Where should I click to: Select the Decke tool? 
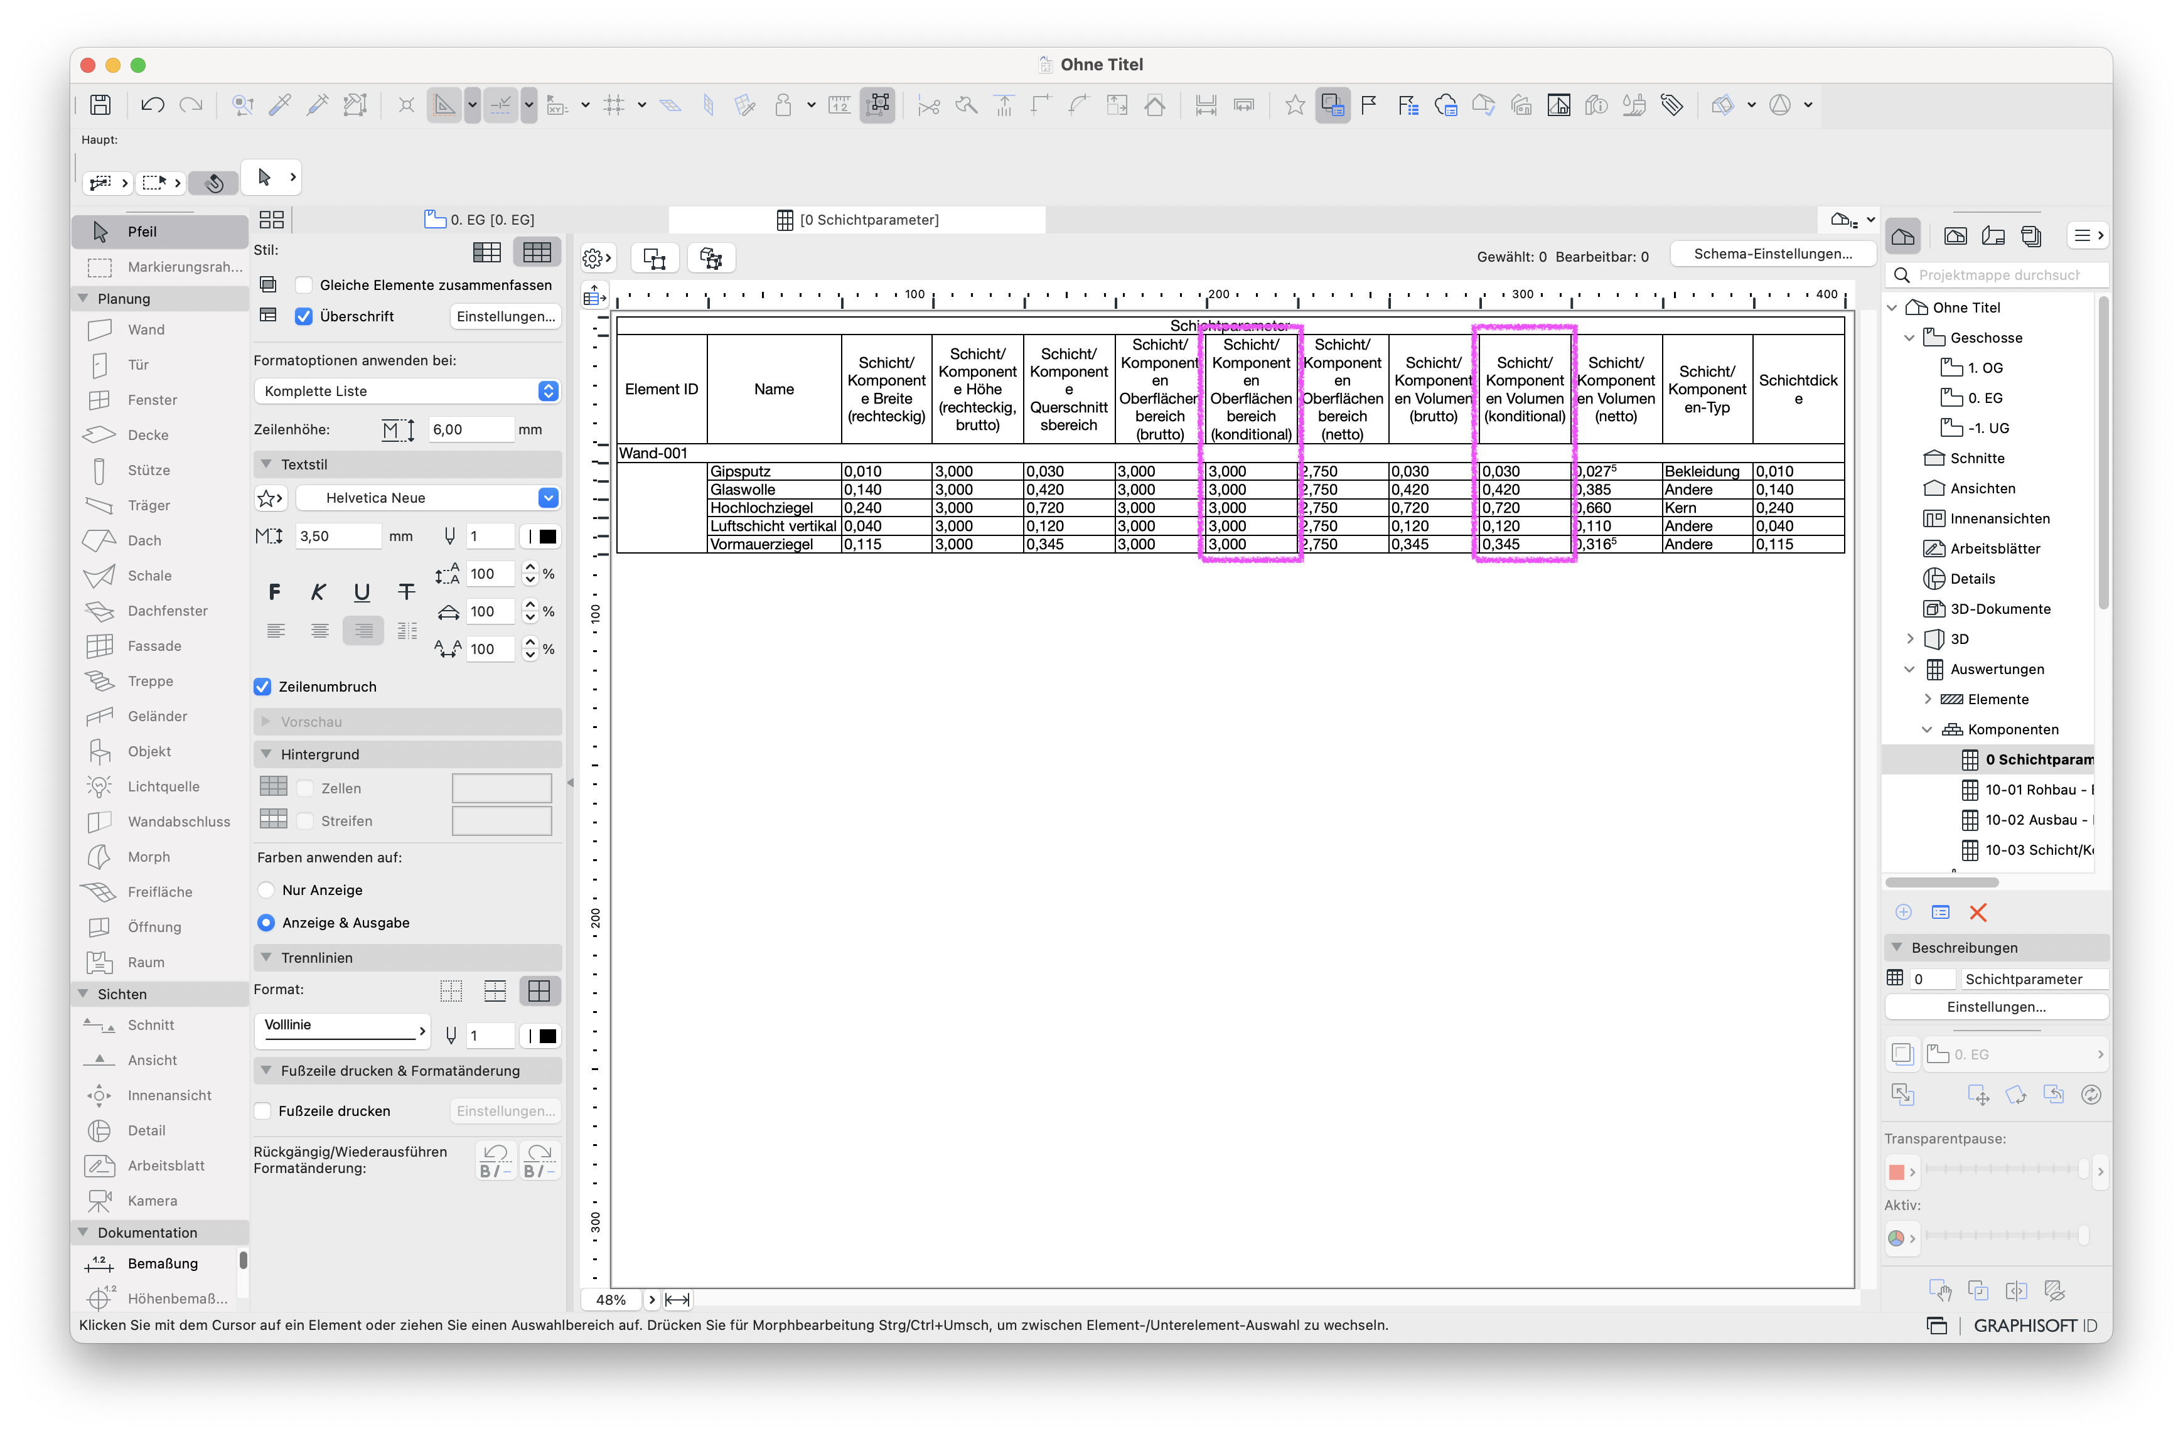point(161,435)
